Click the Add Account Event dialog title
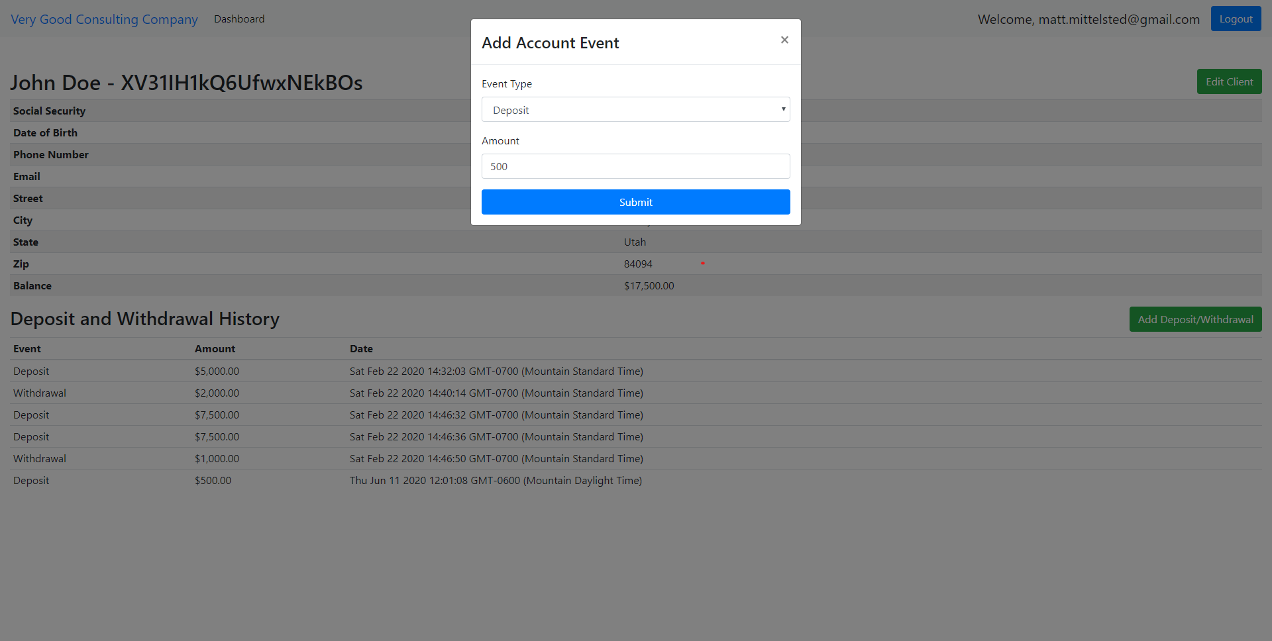Screen dimensions: 1272x641 pyautogui.click(x=550, y=42)
